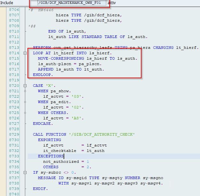Click the EXCEPTIONS keyword line

50,156
